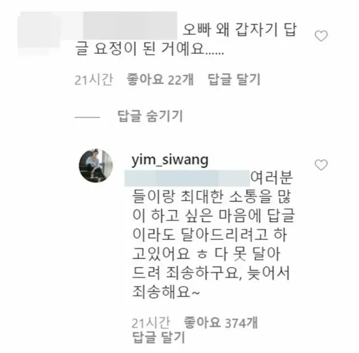Select the top comment text starting 오빠 왜 갑자기

240,30
